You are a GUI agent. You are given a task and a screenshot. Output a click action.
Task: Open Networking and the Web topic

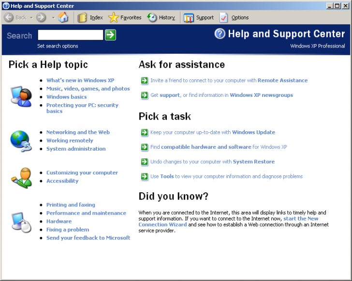[x=78, y=132]
